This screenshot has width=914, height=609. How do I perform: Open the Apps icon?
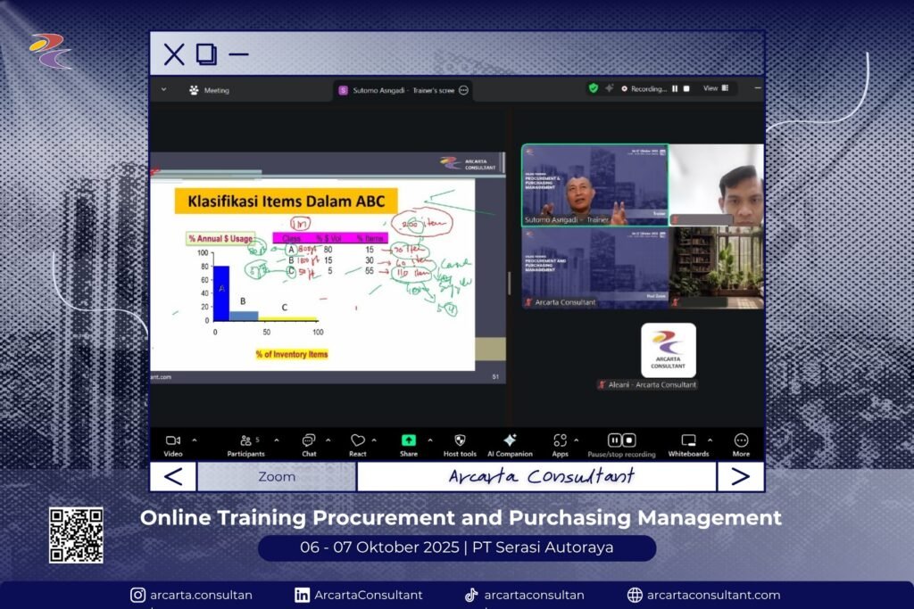[x=560, y=440]
